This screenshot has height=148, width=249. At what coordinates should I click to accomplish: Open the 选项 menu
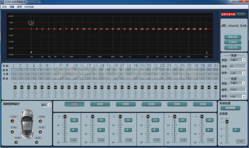[x=19, y=7]
